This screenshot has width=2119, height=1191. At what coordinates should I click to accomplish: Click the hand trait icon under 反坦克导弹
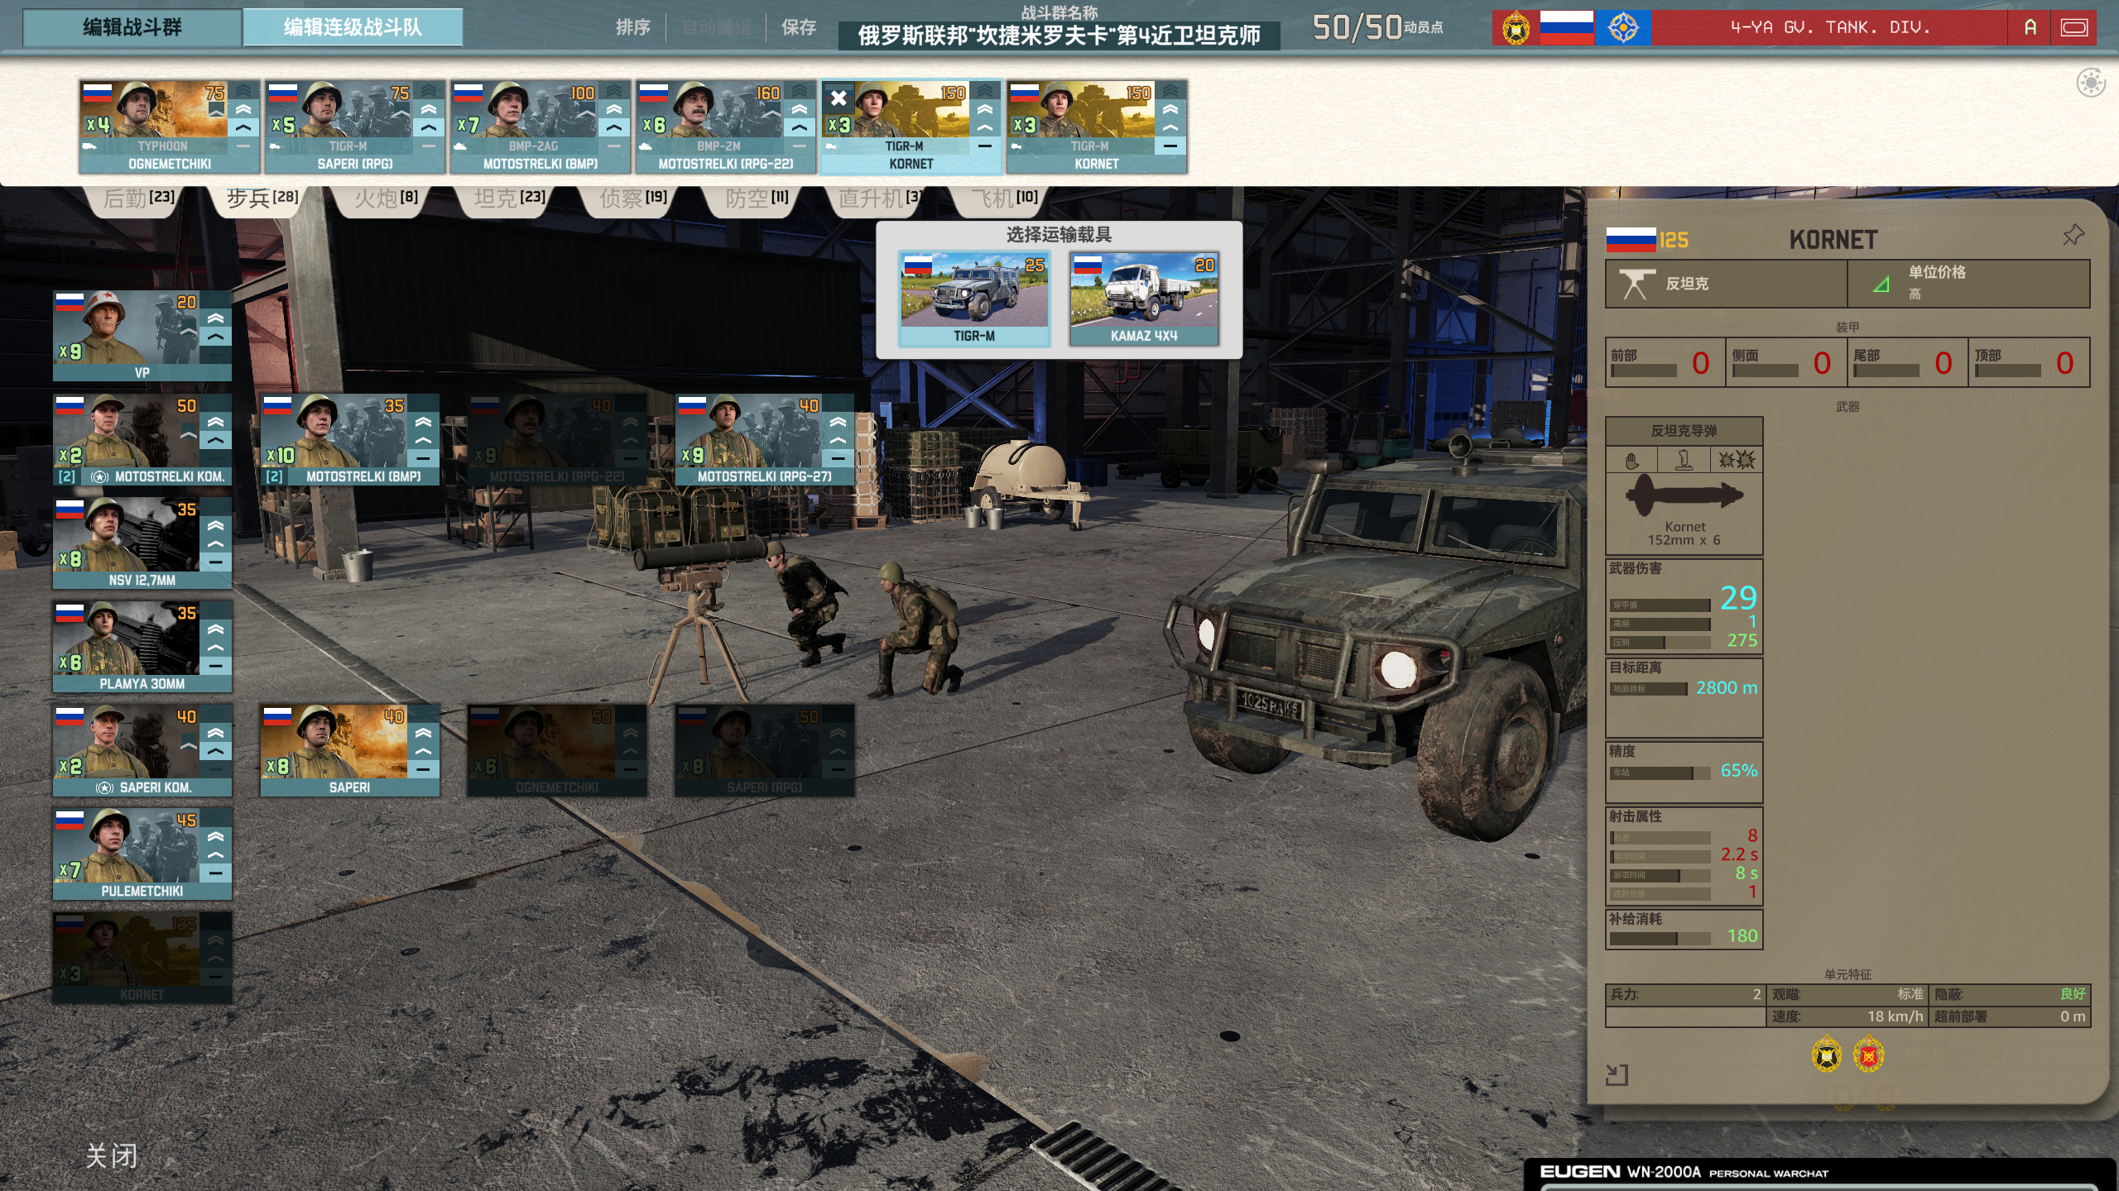1631,460
